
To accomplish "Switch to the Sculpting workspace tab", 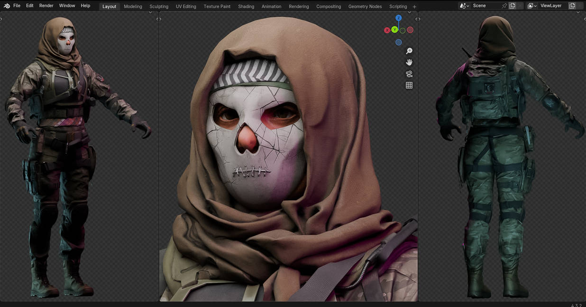I will [159, 6].
